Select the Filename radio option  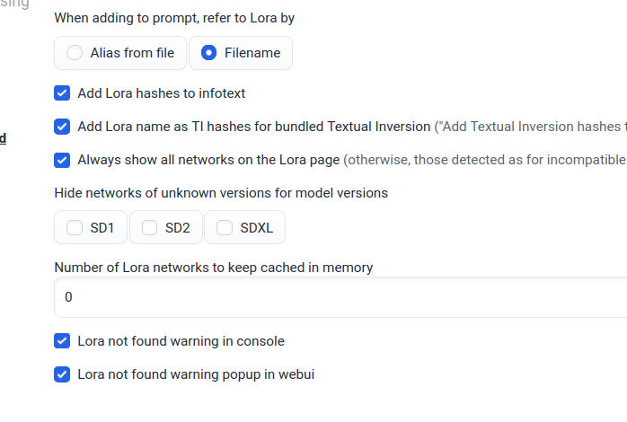coord(208,53)
